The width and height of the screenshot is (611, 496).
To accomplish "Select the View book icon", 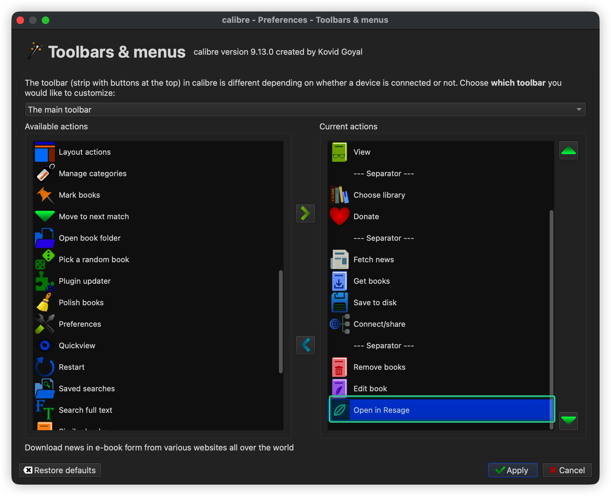I will [x=339, y=152].
